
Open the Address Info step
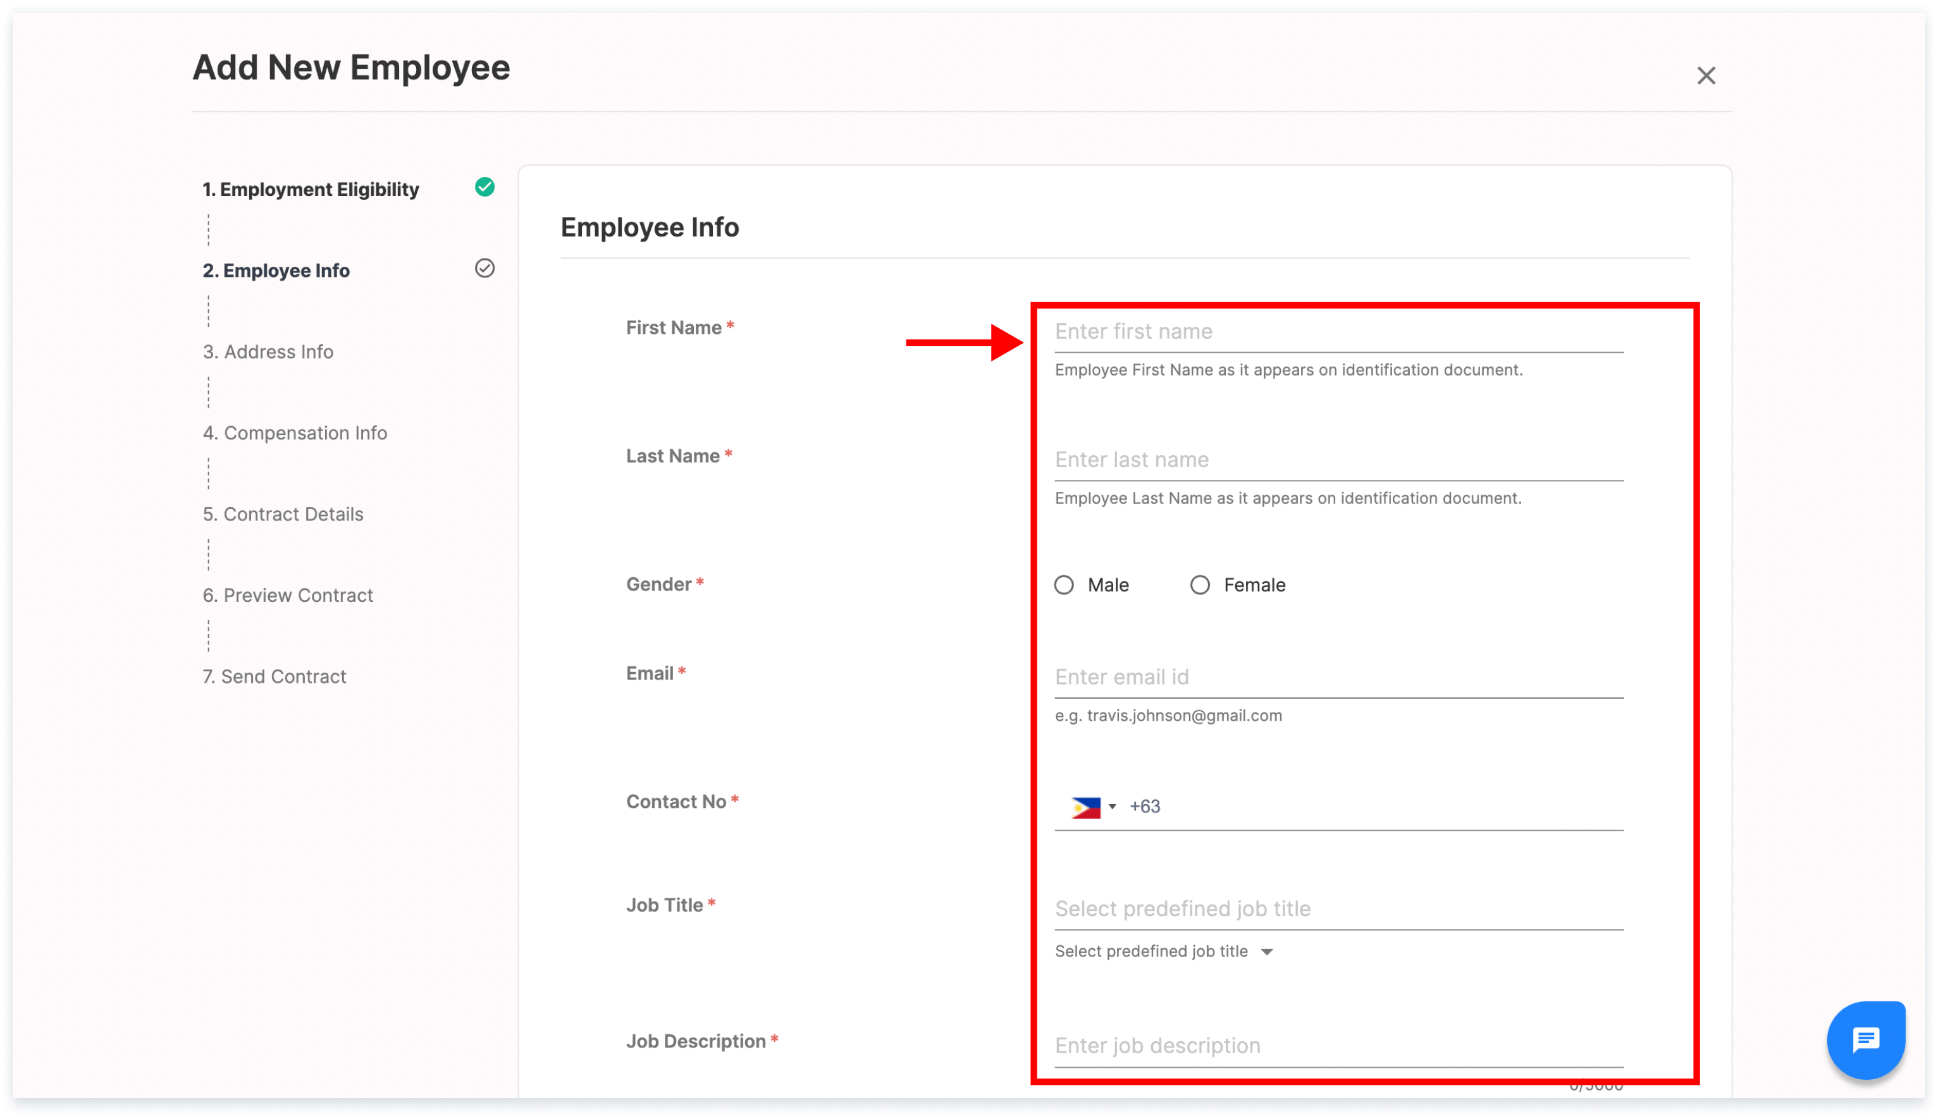pyautogui.click(x=268, y=352)
